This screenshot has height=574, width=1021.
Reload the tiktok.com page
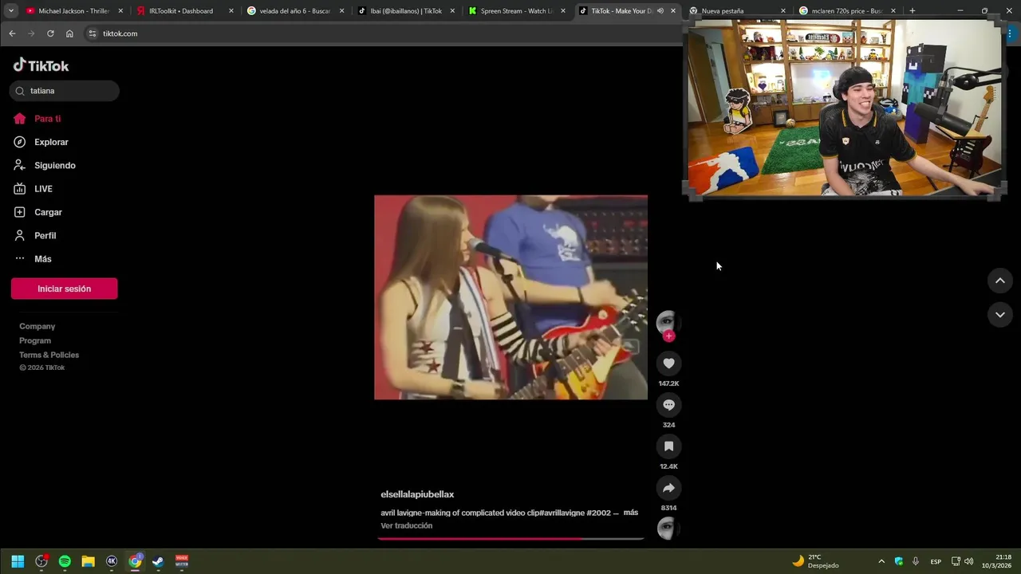(x=50, y=33)
